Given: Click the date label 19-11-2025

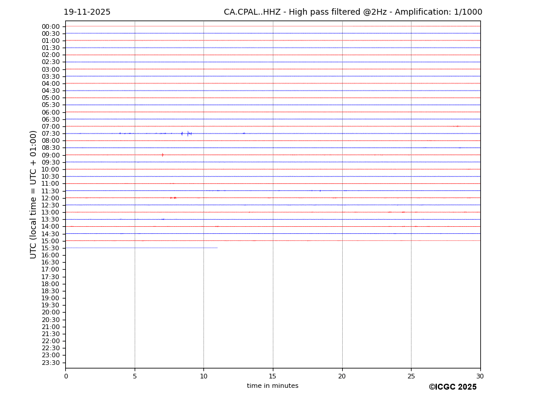Looking at the screenshot, I should coord(87,12).
